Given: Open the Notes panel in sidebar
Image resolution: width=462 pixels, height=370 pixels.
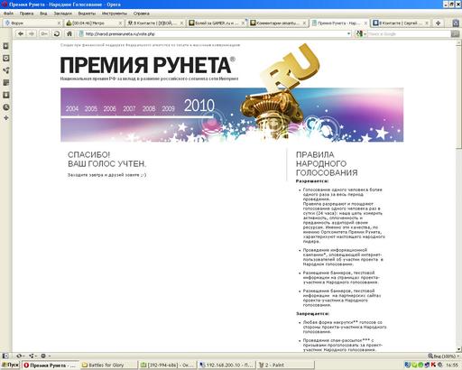Looking at the screenshot, I should point(6,83).
